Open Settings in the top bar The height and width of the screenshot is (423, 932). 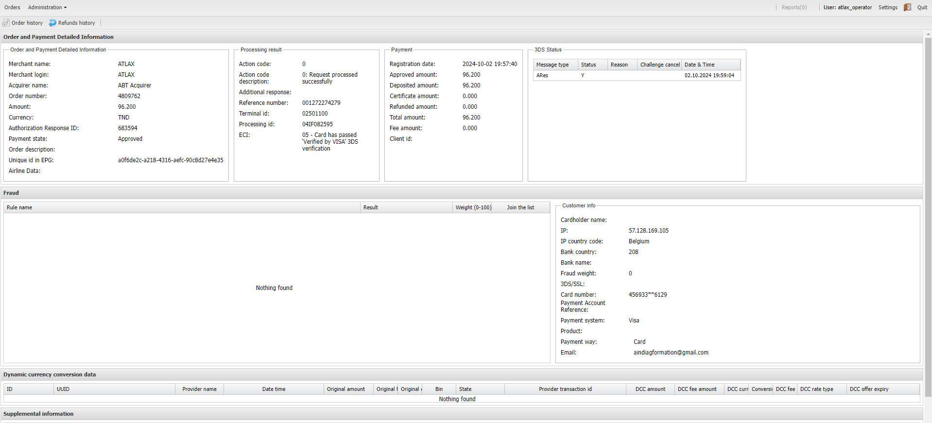point(888,7)
